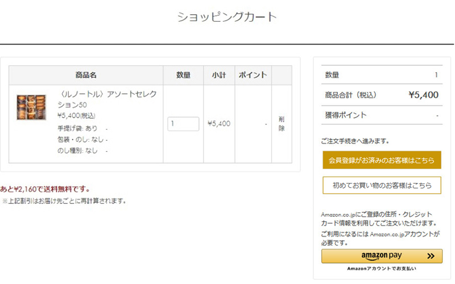Image resolution: width=455 pixels, height=284 pixels.
Task: Click the 商品名 column header
Action: tap(86, 76)
